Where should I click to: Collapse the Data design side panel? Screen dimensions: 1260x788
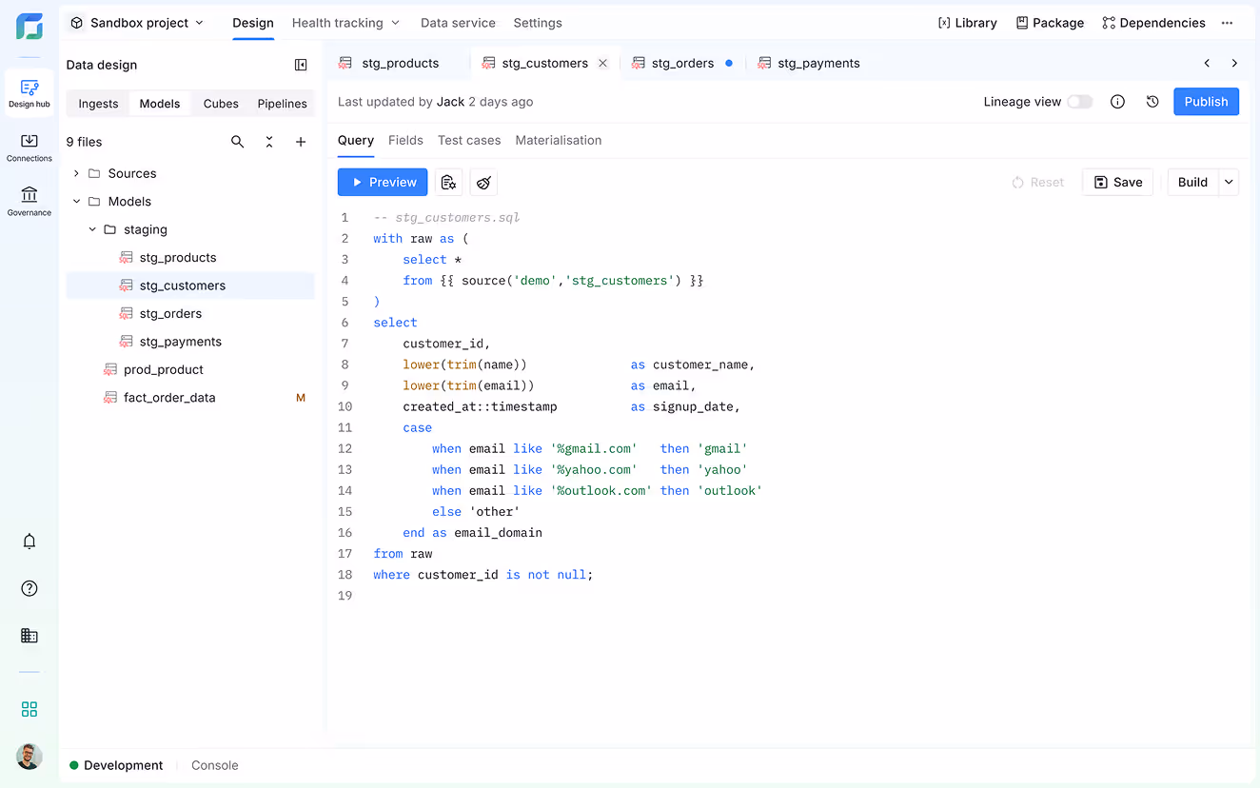coord(301,65)
